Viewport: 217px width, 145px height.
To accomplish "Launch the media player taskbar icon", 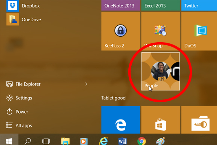I will (84, 141).
